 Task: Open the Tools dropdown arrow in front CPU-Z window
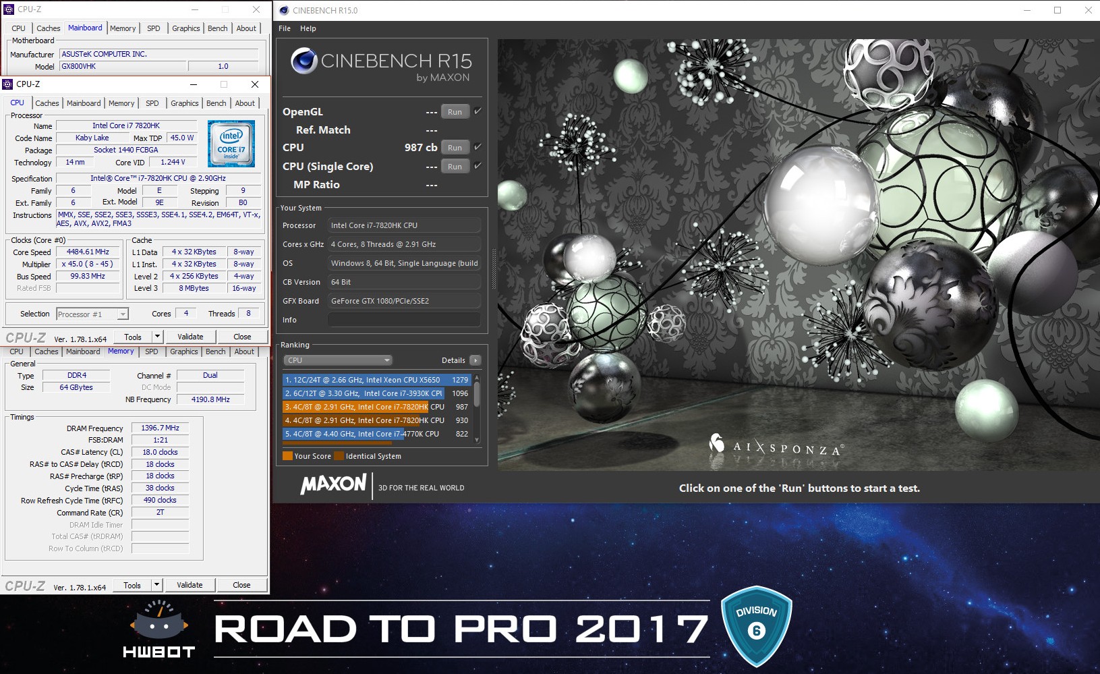(x=157, y=337)
